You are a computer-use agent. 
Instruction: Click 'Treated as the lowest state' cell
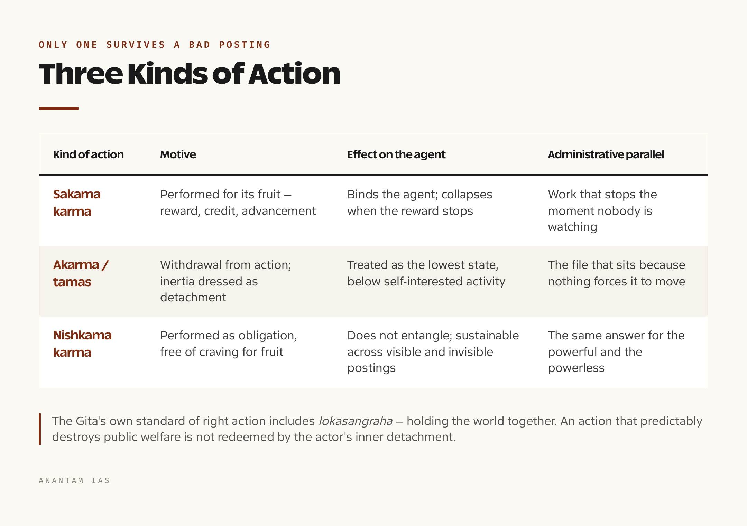426,273
